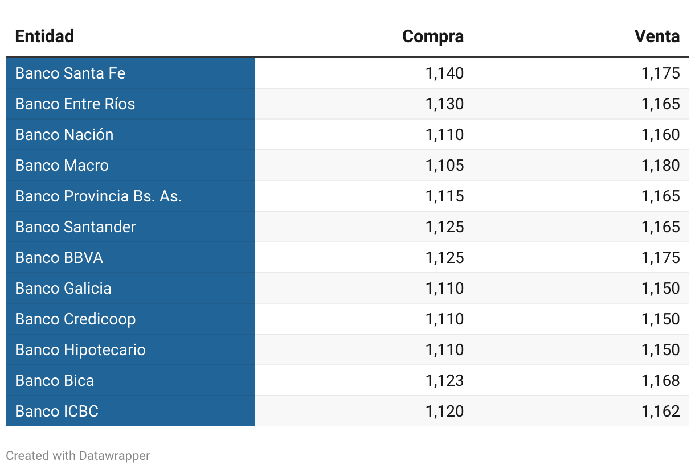
Task: Click the Banco Bica entity name
Action: click(55, 381)
